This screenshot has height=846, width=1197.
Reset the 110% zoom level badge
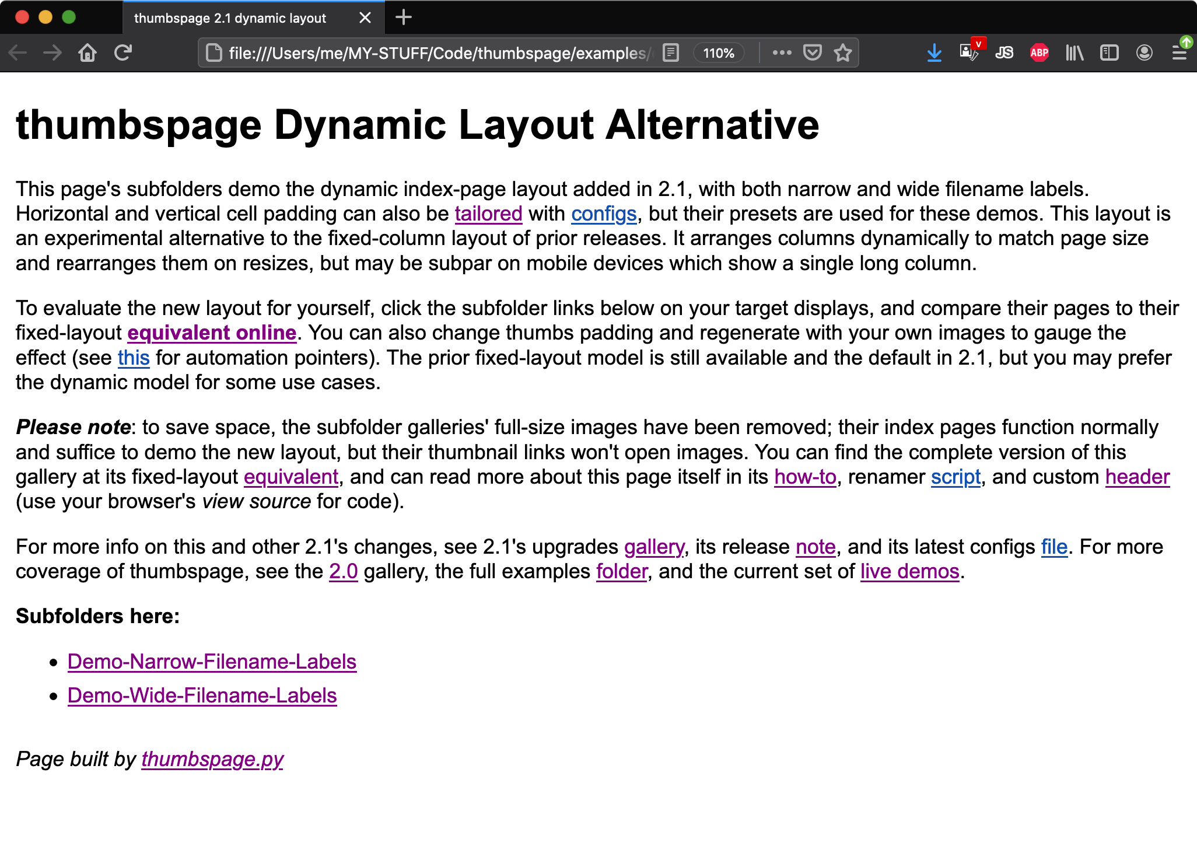[x=719, y=53]
